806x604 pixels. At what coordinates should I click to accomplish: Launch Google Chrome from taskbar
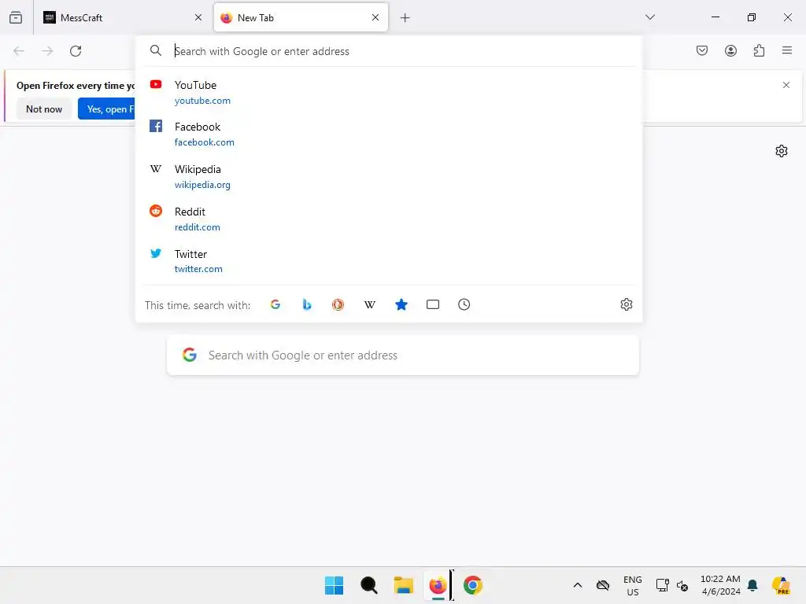(x=473, y=585)
